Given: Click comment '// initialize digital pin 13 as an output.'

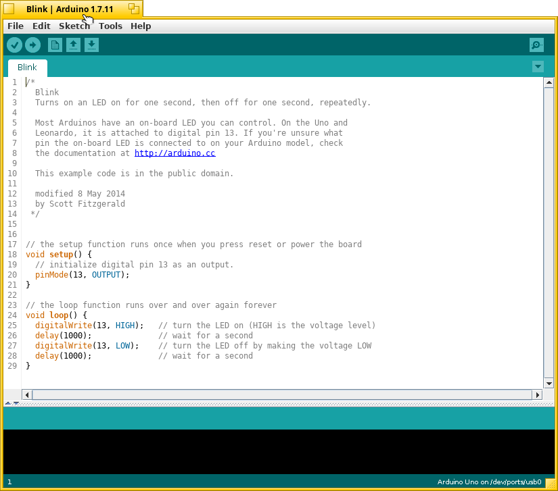Looking at the screenshot, I should pos(134,265).
